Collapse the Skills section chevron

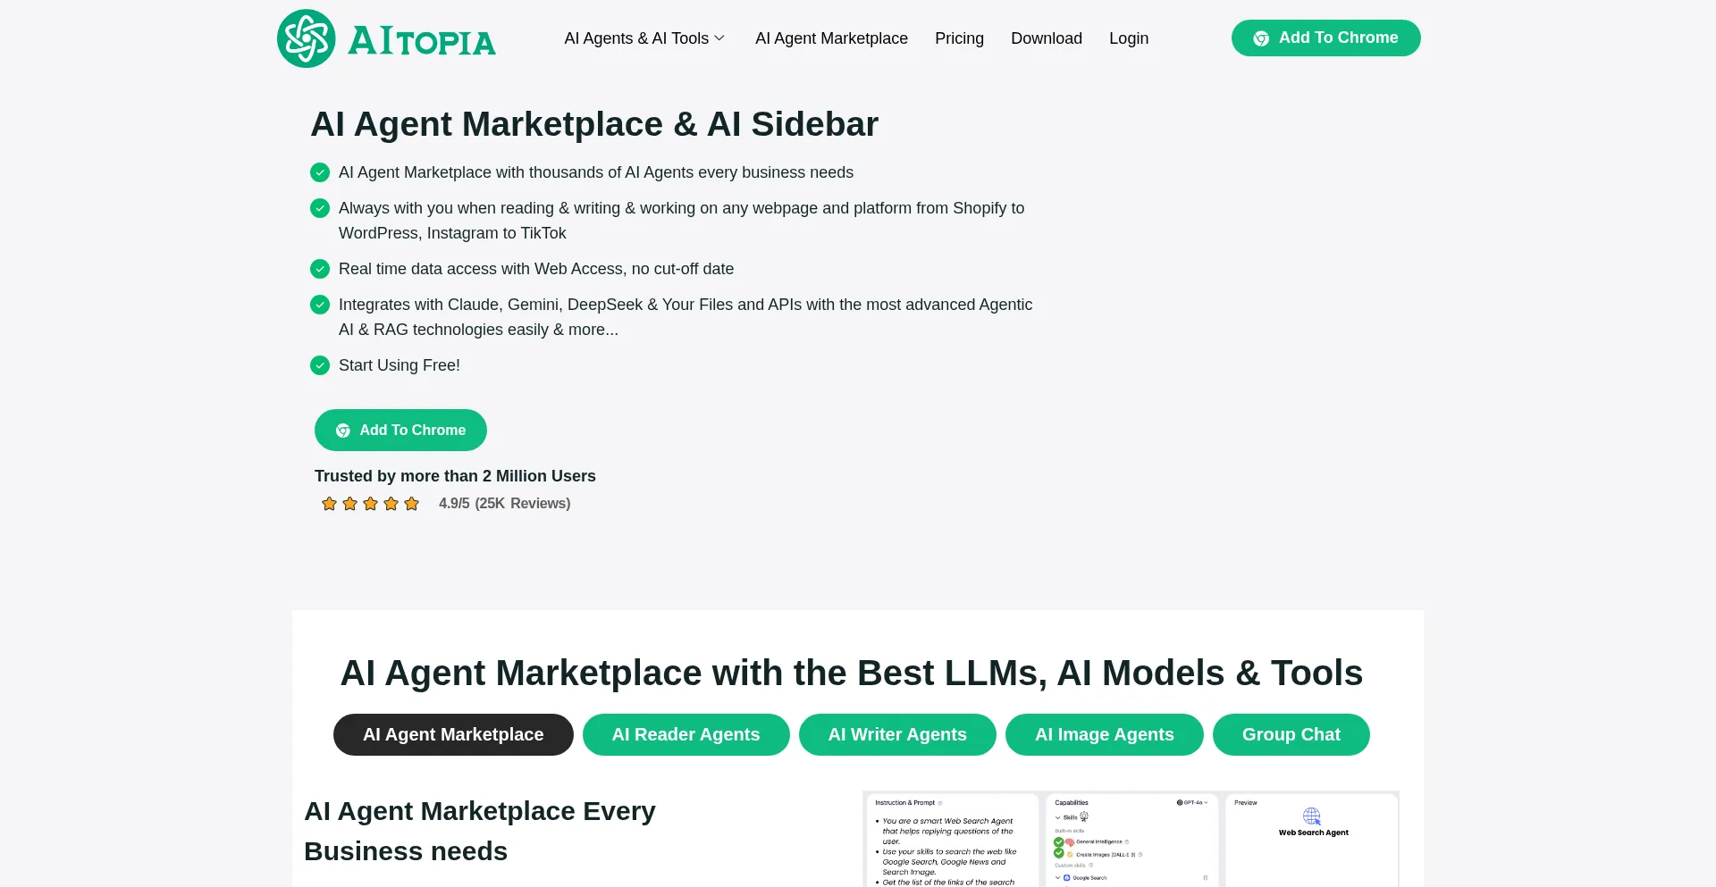click(1058, 817)
